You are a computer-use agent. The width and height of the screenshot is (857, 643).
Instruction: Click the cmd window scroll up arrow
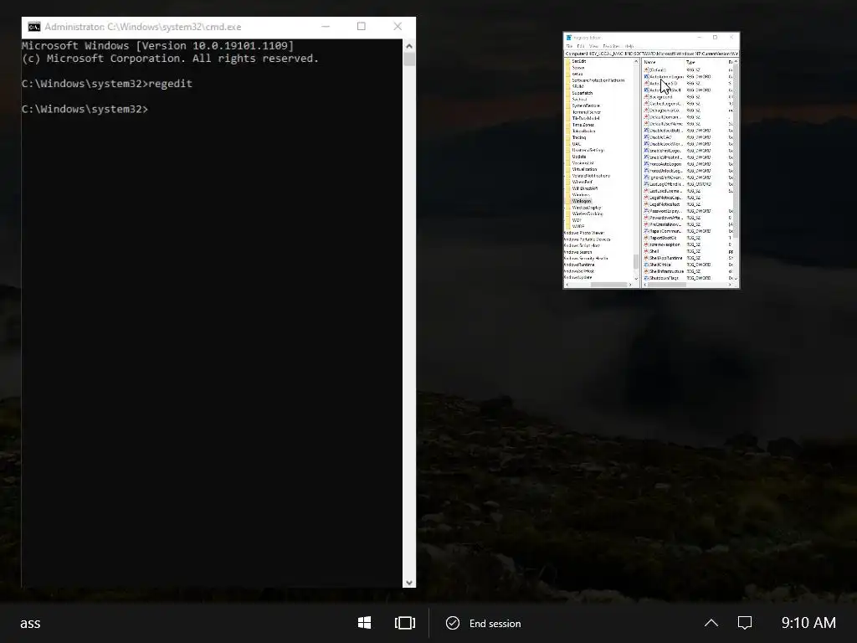click(408, 46)
